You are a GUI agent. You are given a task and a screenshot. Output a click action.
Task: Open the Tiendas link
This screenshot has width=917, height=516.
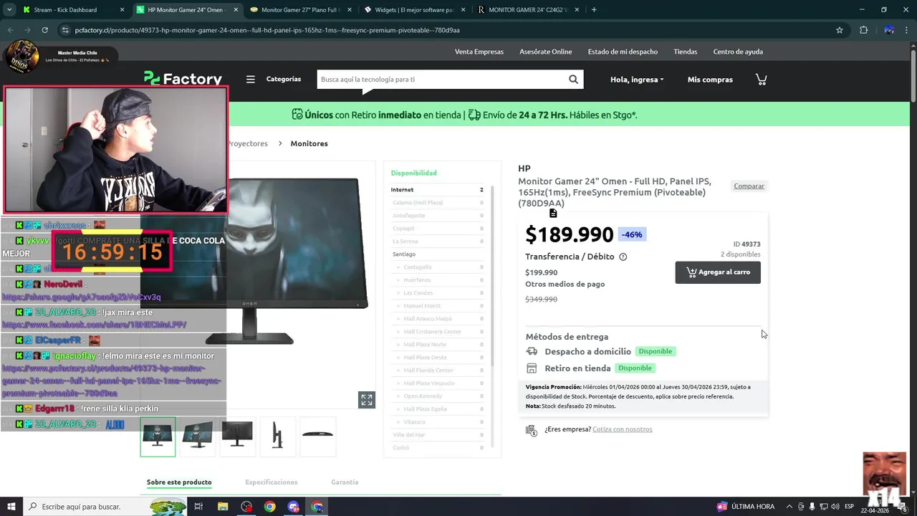[x=686, y=52]
